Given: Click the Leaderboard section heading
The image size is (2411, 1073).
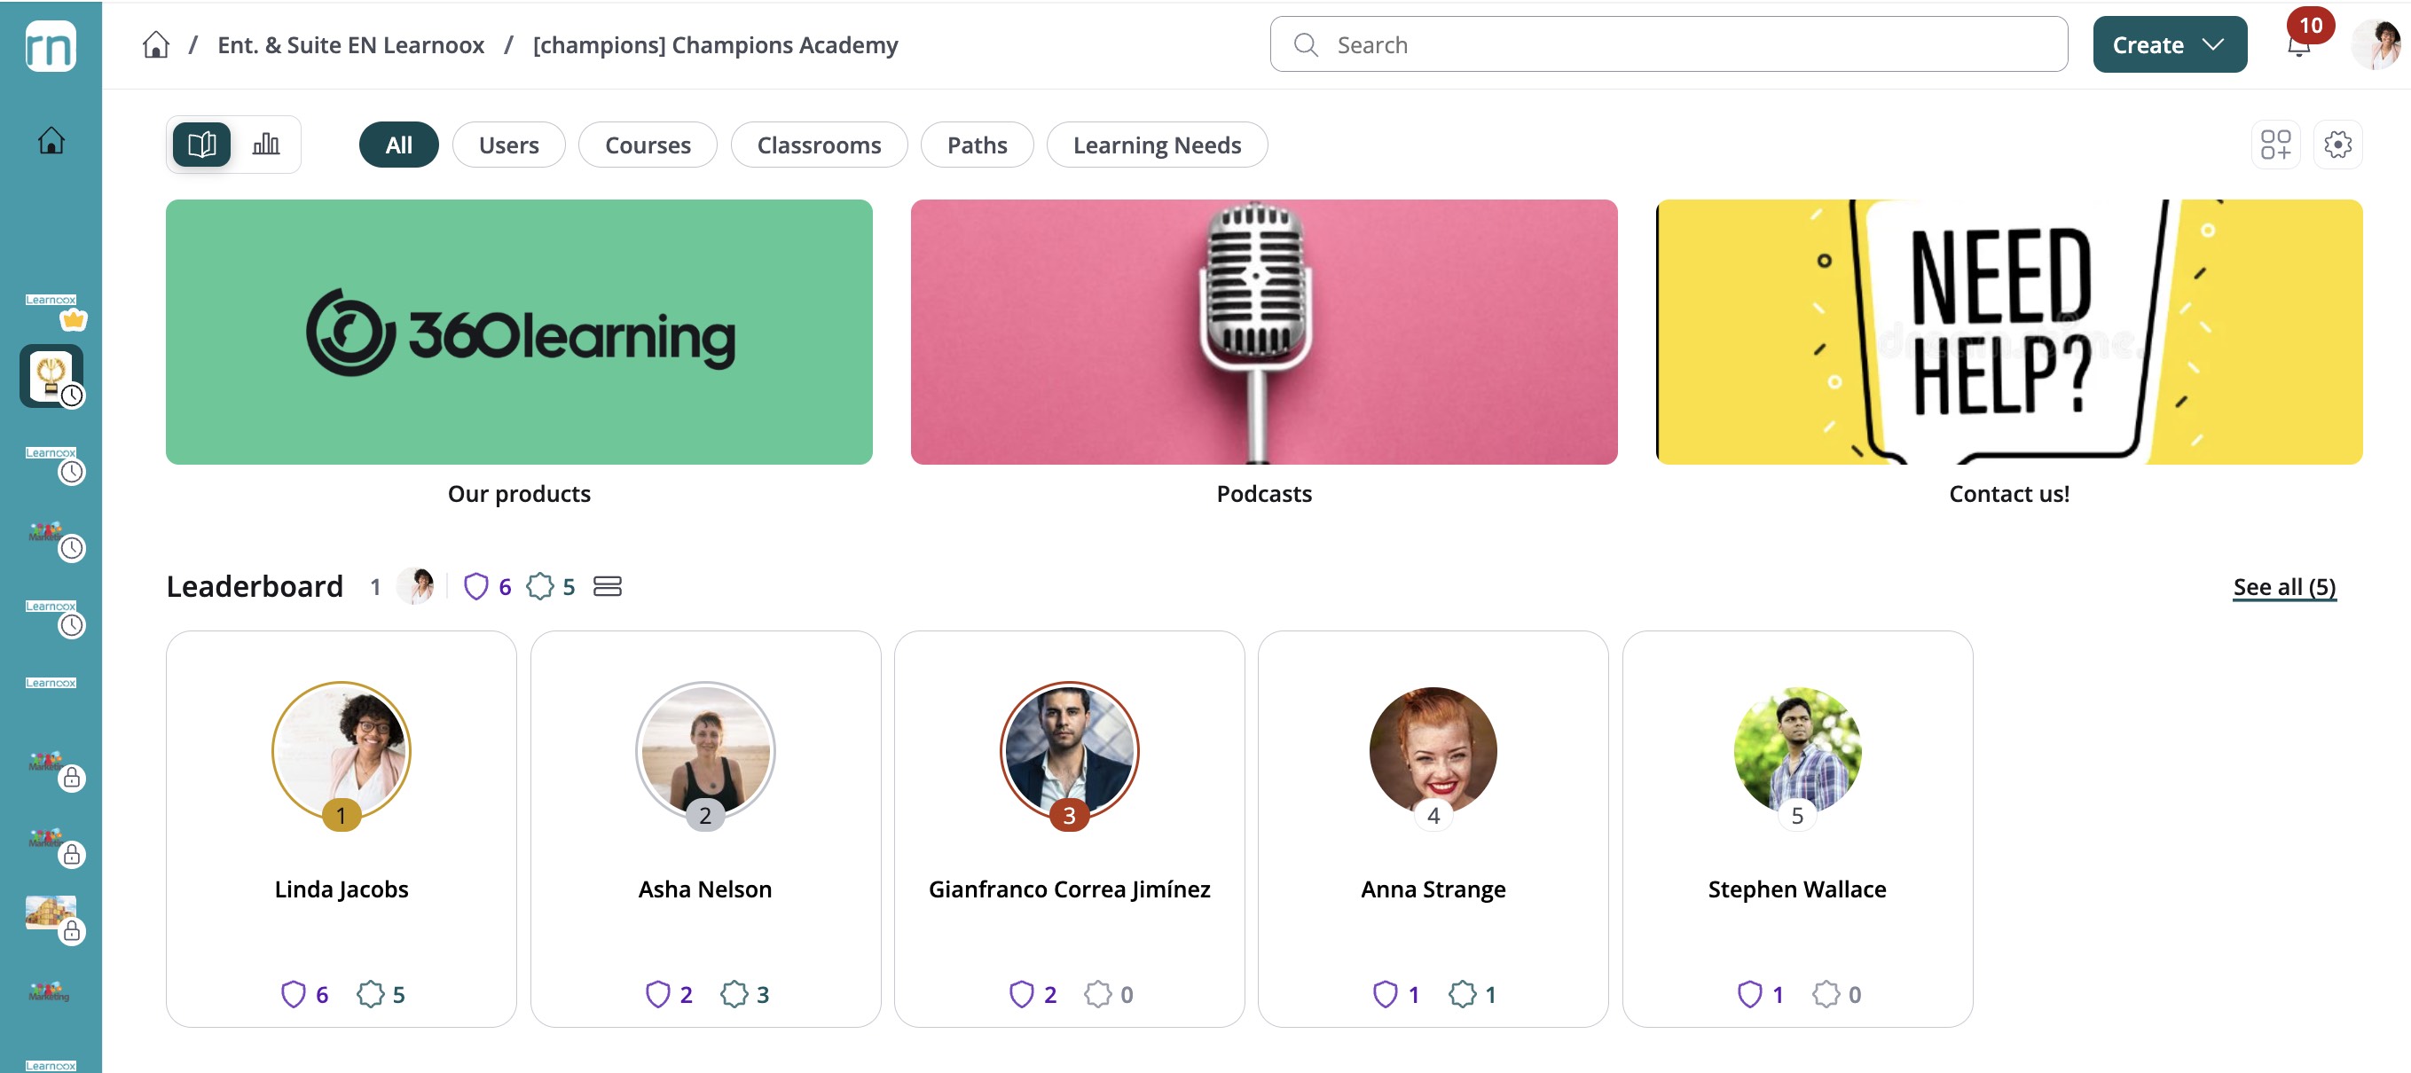Looking at the screenshot, I should 255,586.
